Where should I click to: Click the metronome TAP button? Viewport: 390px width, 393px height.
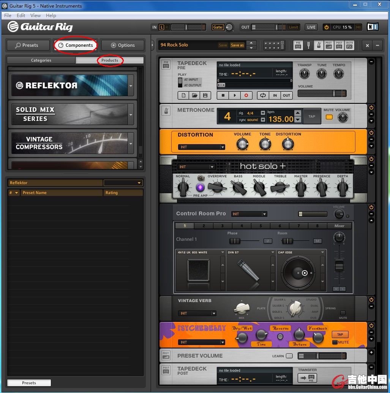tap(312, 116)
